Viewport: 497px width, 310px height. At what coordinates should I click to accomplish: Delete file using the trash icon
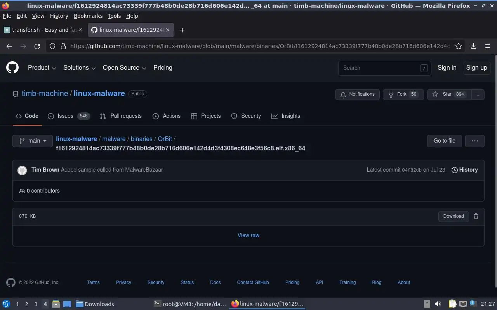click(476, 216)
